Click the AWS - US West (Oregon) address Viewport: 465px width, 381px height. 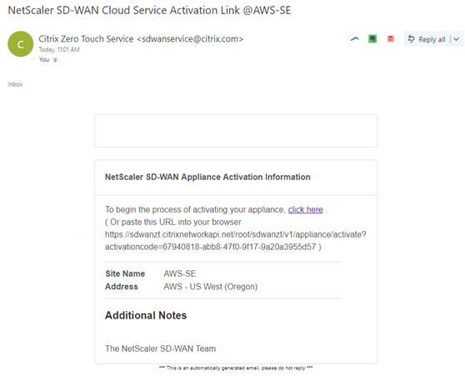[x=211, y=287]
